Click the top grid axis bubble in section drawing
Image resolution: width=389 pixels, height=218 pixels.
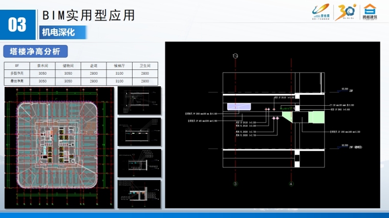(x=235, y=56)
